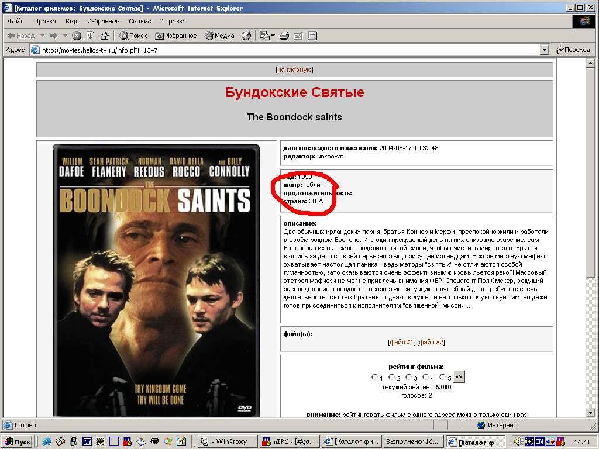Expand the Mail button dropdown arrow
599x449 pixels.
(273, 36)
